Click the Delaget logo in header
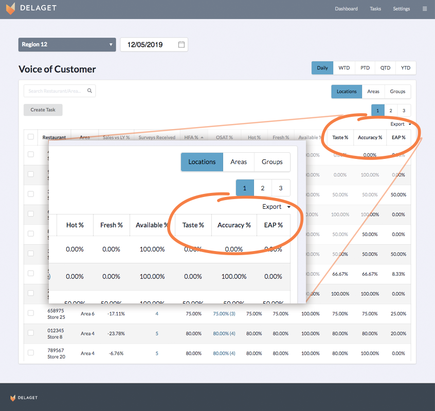Screen dimensions: 435x411 click(31, 9)
